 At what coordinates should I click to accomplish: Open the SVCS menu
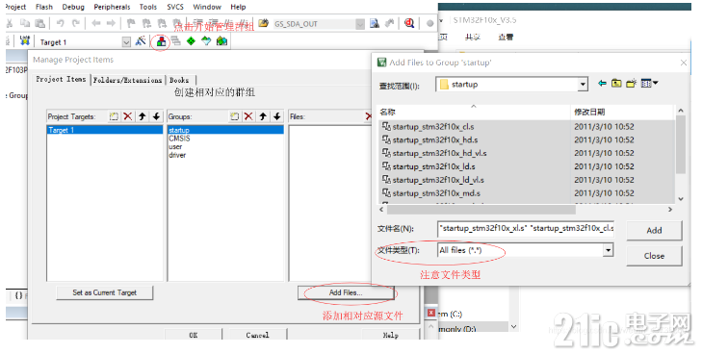point(175,7)
